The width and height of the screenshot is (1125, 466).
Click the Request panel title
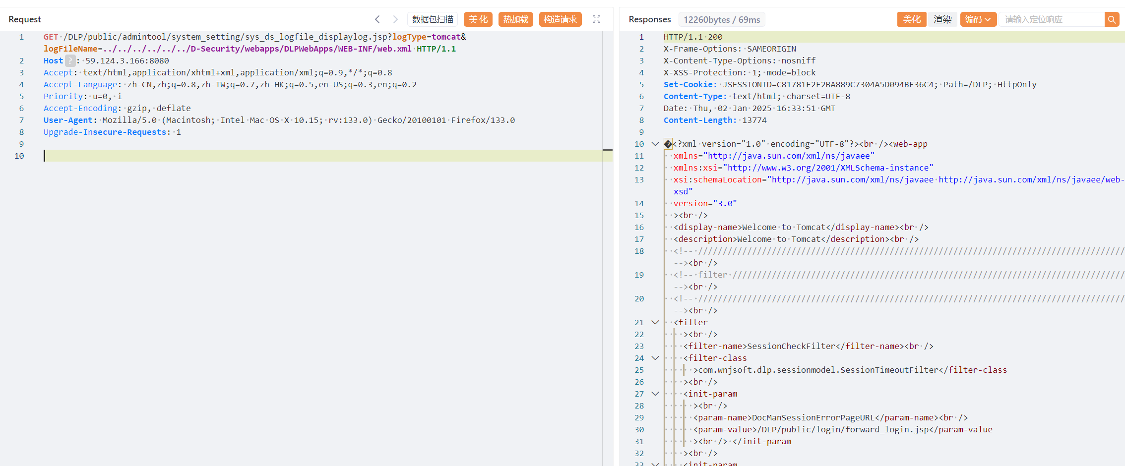coord(24,19)
